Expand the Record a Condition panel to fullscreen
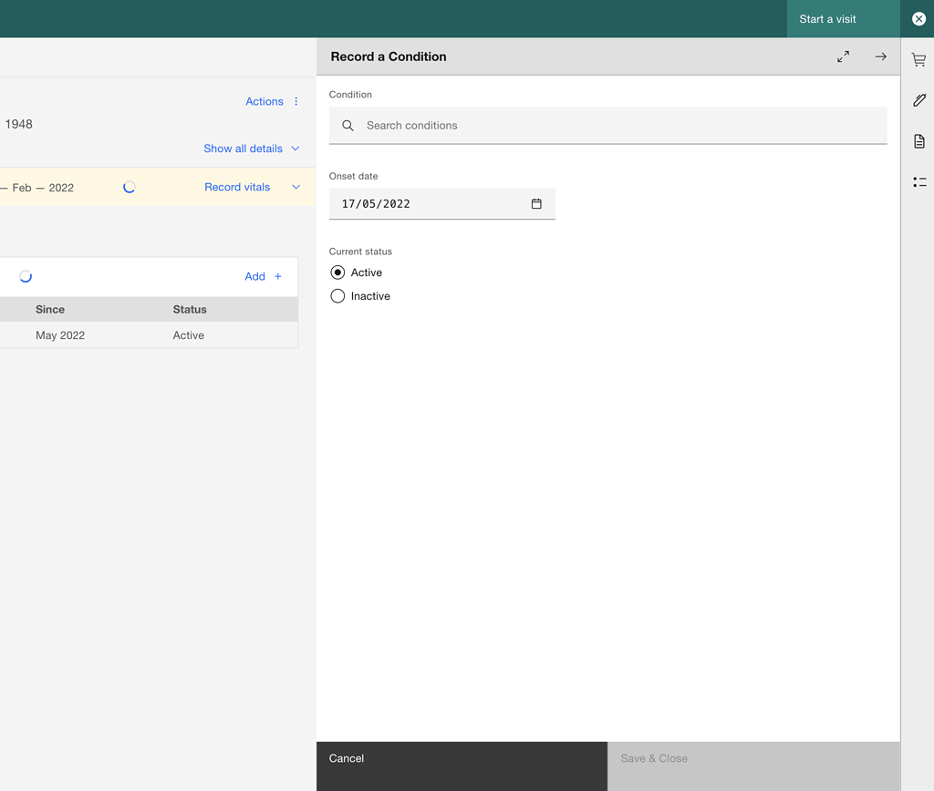934x791 pixels. pyautogui.click(x=843, y=56)
